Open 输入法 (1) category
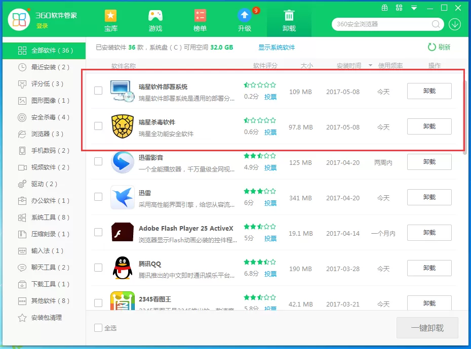This screenshot has height=349, width=471. tap(44, 251)
